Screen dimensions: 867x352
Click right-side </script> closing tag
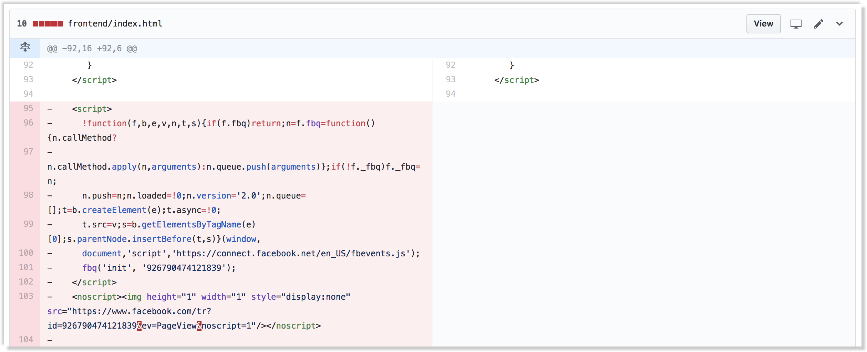(x=516, y=80)
